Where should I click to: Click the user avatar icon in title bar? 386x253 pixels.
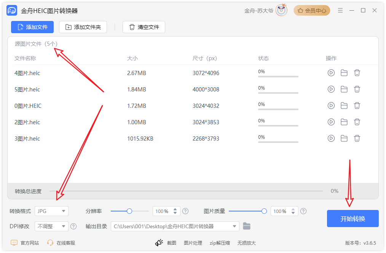(x=281, y=11)
